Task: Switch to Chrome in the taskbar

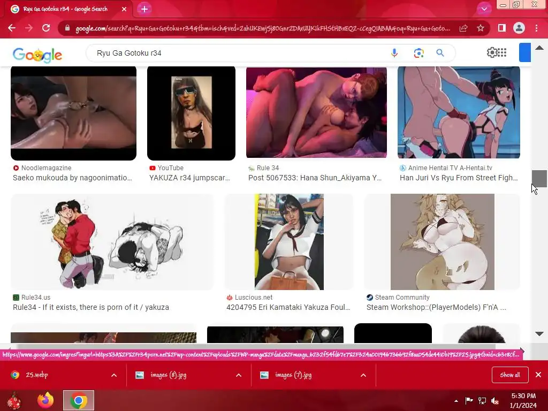Action: tap(79, 400)
